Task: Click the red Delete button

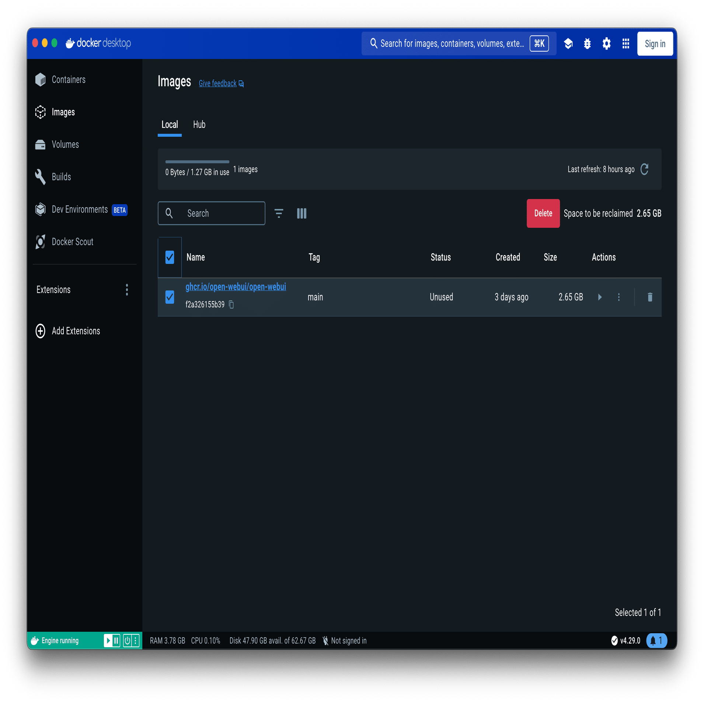Action: 543,213
